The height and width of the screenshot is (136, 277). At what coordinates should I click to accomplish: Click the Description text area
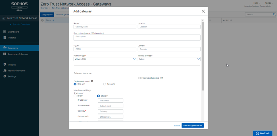[x=137, y=37]
